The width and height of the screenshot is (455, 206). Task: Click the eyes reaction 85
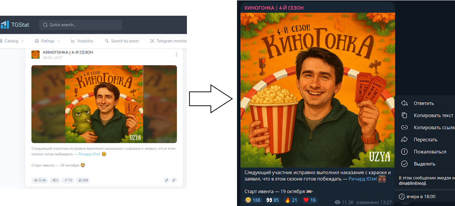point(272,200)
